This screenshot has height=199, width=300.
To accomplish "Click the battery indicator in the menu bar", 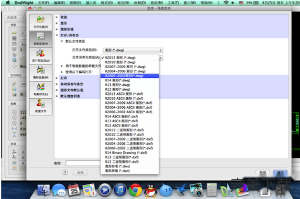I will [252, 3].
